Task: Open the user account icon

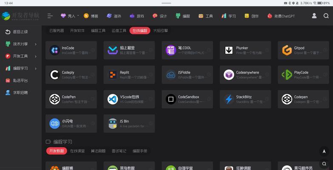Action: [x=314, y=16]
